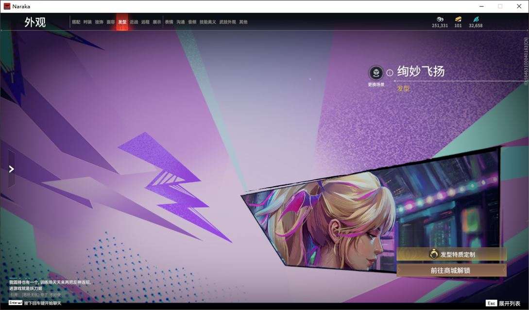Expand the left side panel arrow

[x=12, y=169]
